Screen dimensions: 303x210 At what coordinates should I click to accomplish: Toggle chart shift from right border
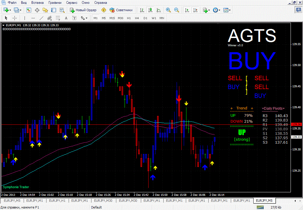pos(195,10)
